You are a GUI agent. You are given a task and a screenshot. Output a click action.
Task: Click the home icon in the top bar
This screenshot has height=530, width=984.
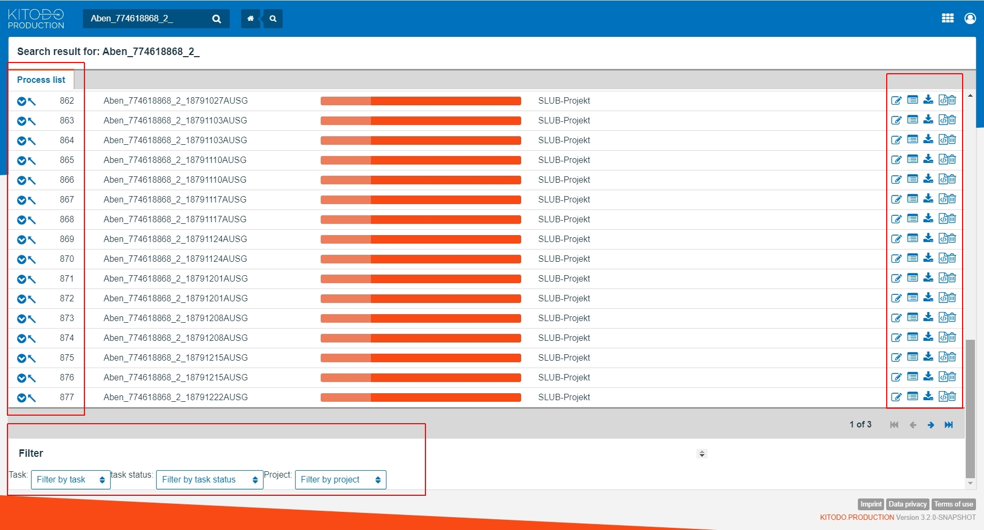click(250, 18)
